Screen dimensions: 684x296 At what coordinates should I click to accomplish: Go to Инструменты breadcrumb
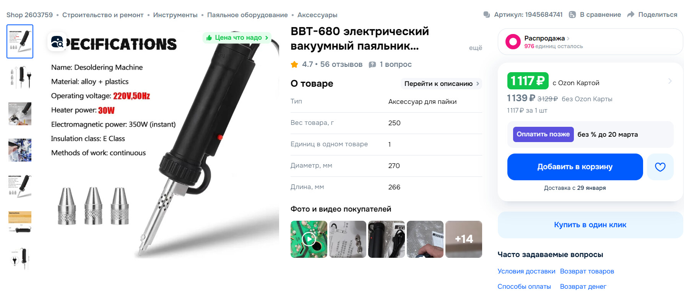[175, 15]
